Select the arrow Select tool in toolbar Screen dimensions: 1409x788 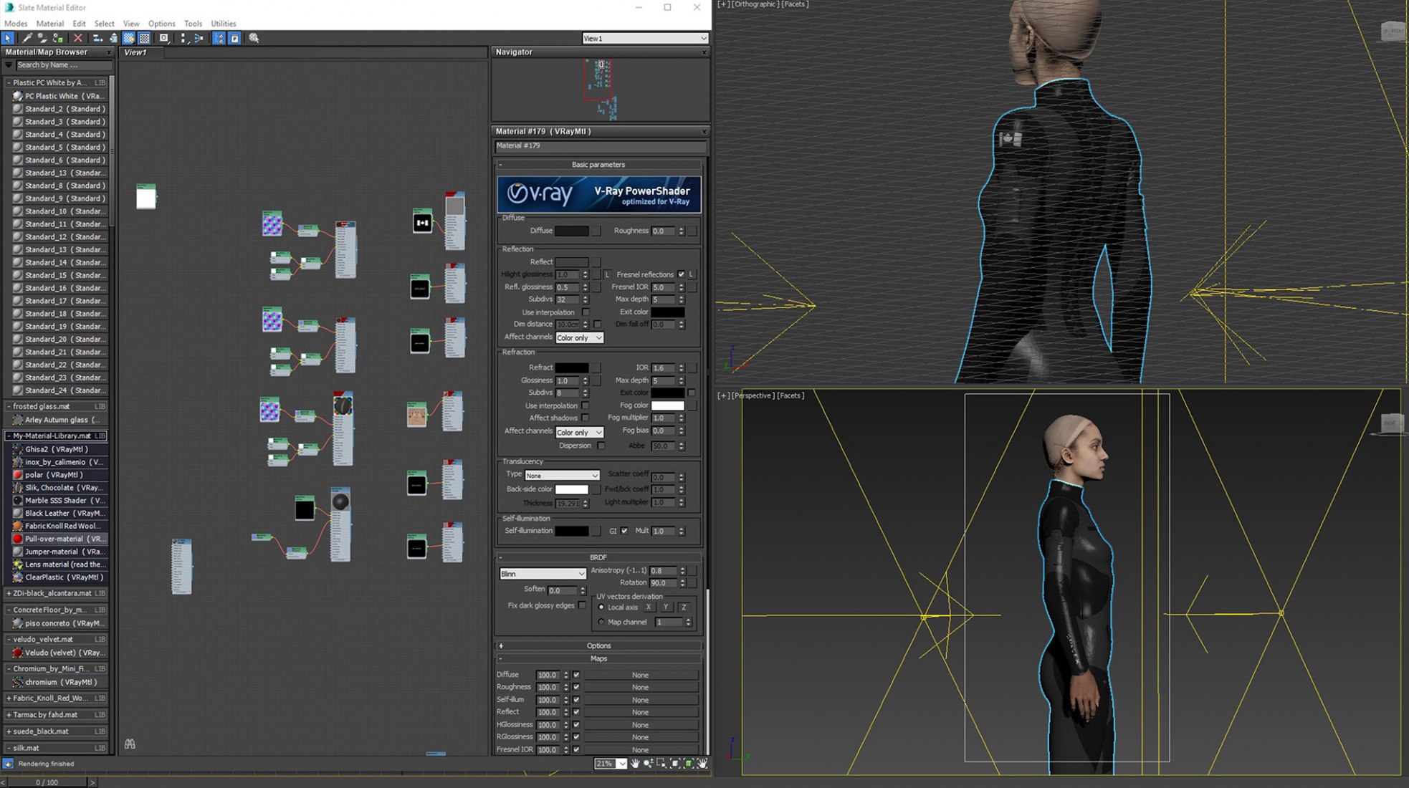8,38
